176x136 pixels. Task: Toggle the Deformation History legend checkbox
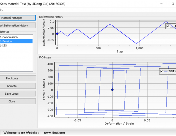[x=168, y=26]
